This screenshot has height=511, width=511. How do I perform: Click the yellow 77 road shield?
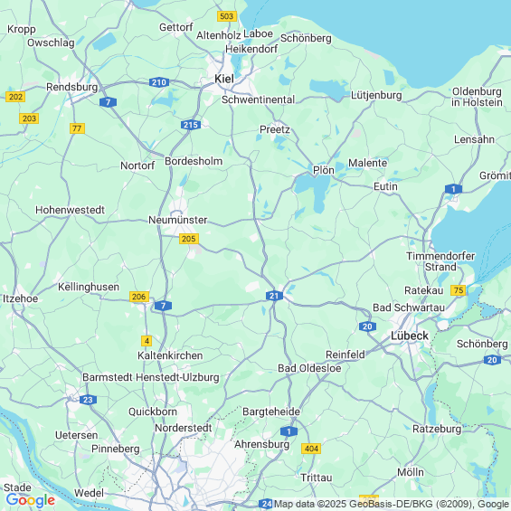[77, 128]
